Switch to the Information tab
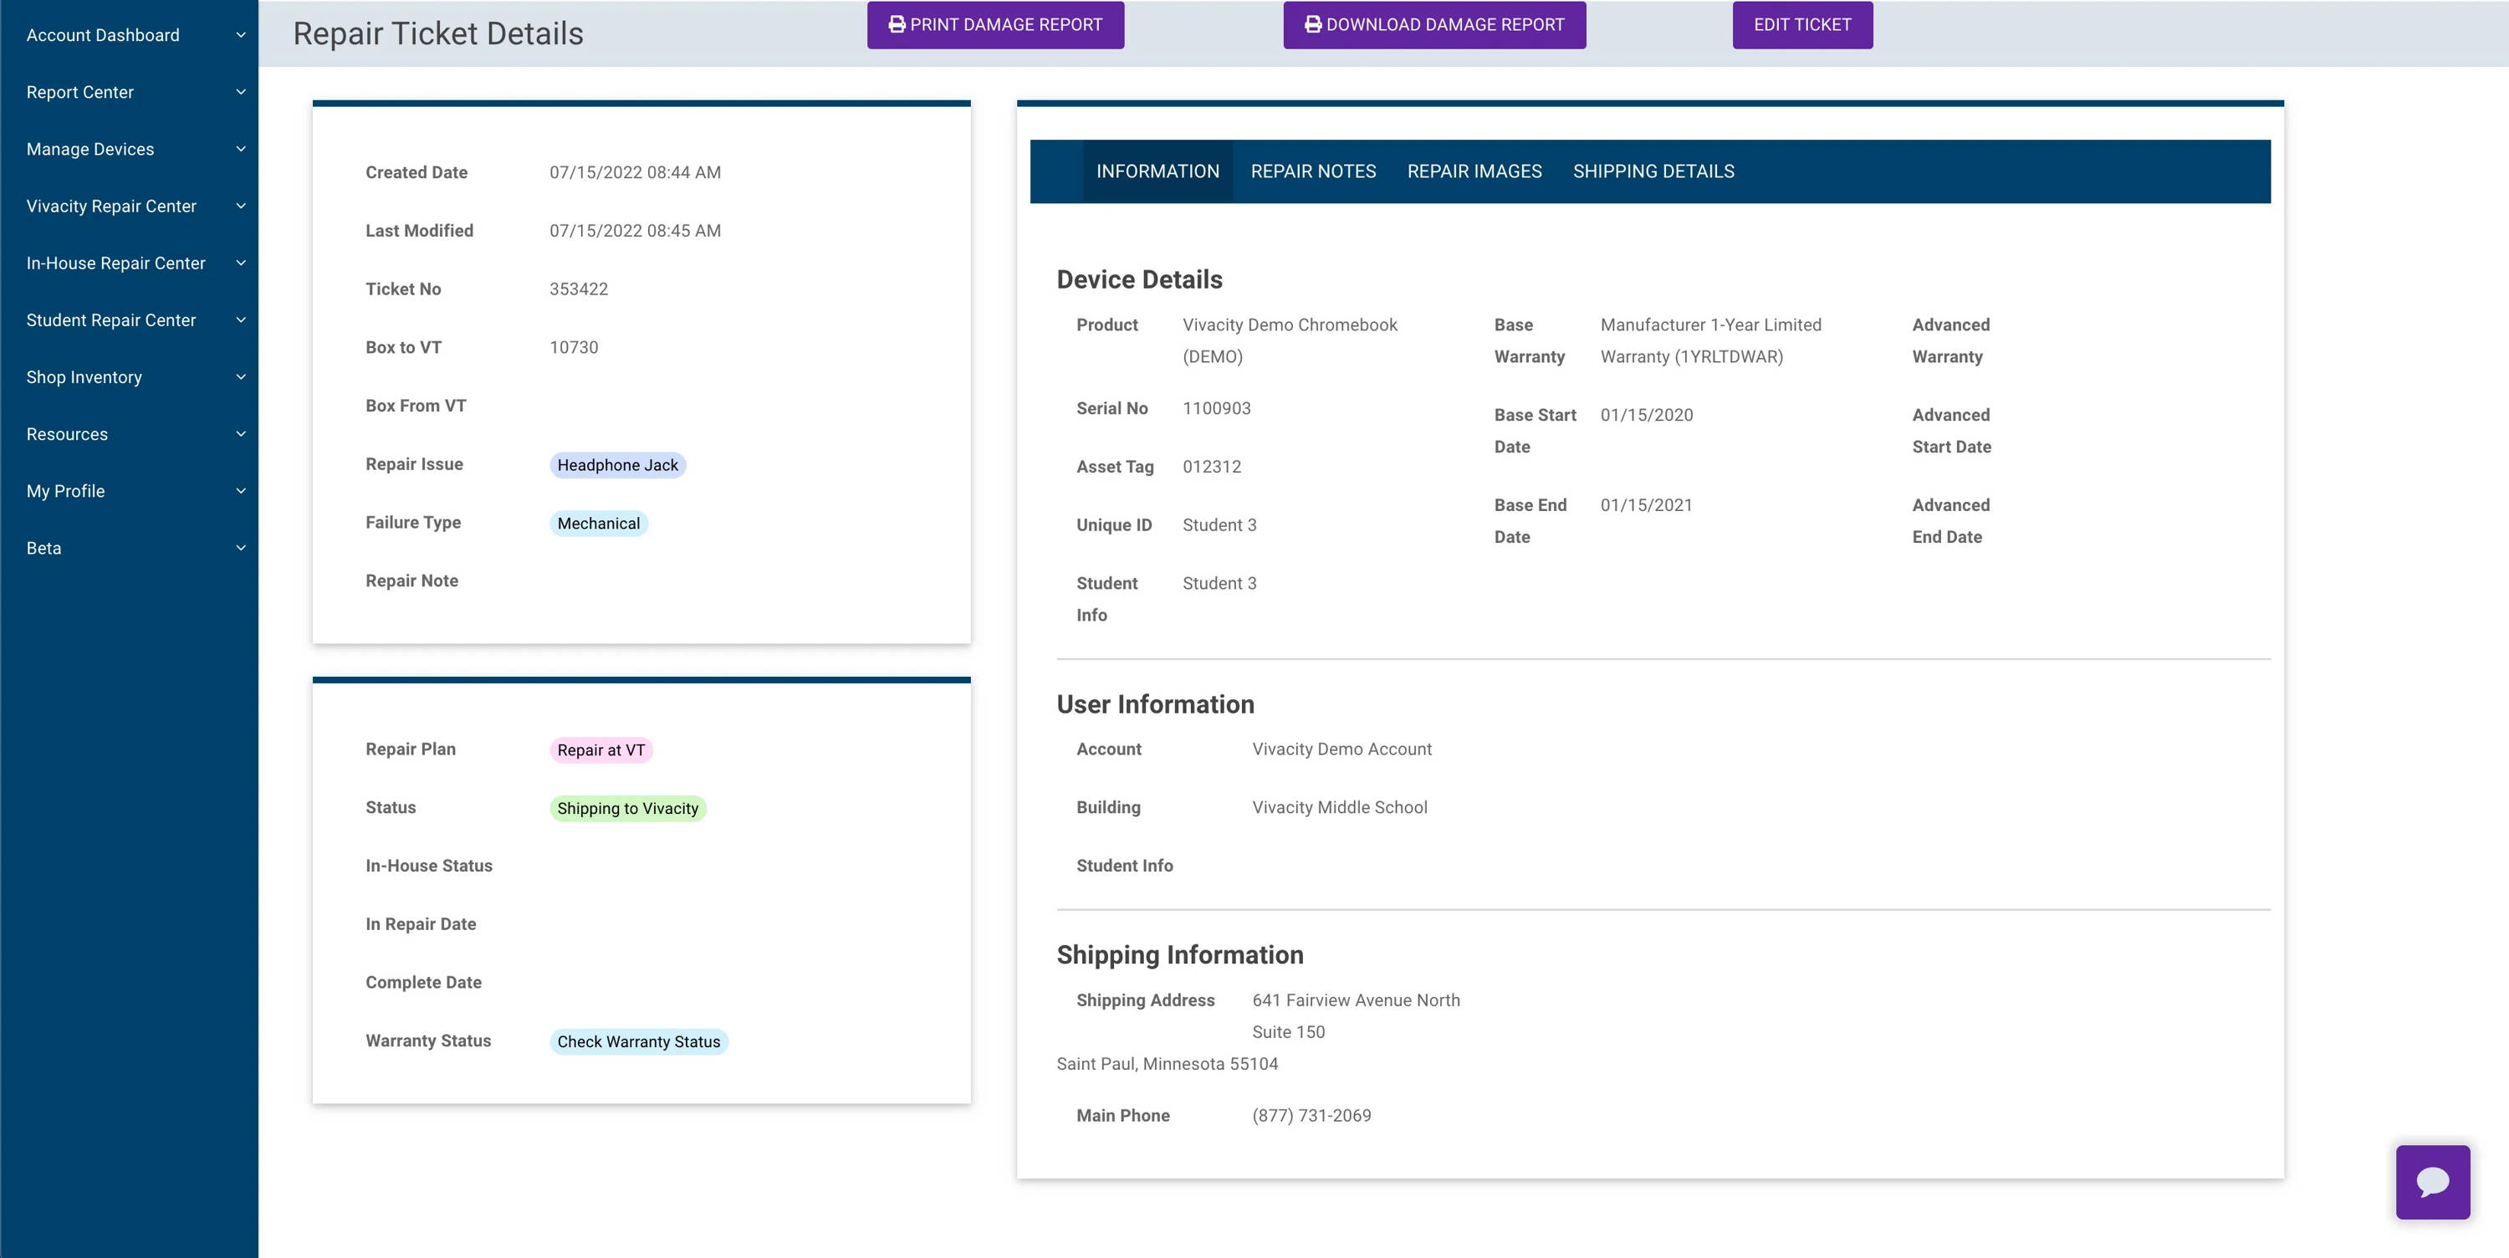The height and width of the screenshot is (1258, 2509). point(1157,171)
